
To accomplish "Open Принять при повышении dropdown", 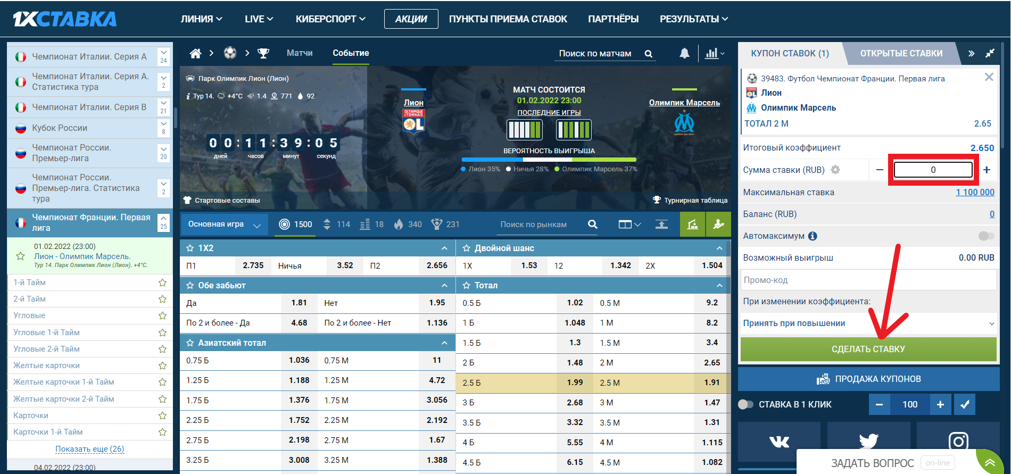I will (x=868, y=323).
